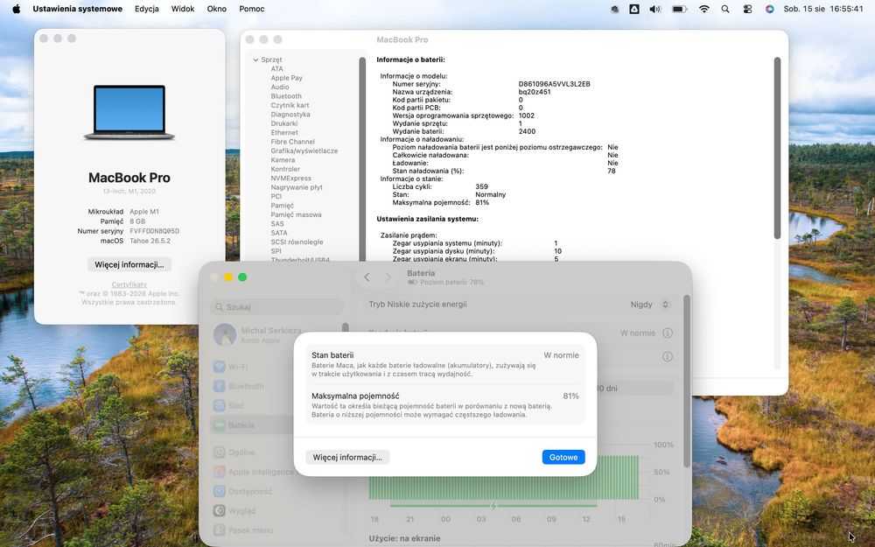
Task: Click the Siri icon in the menu bar
Action: (769, 9)
